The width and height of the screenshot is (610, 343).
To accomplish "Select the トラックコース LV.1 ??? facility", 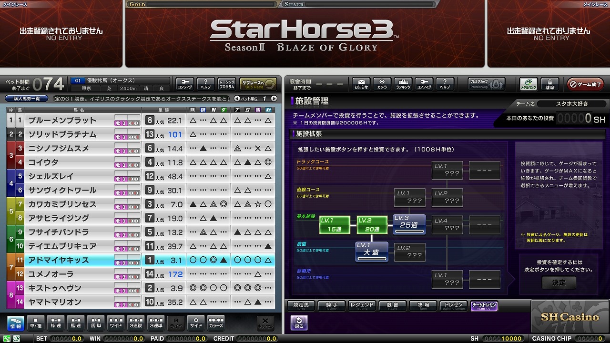I will 447,170.
